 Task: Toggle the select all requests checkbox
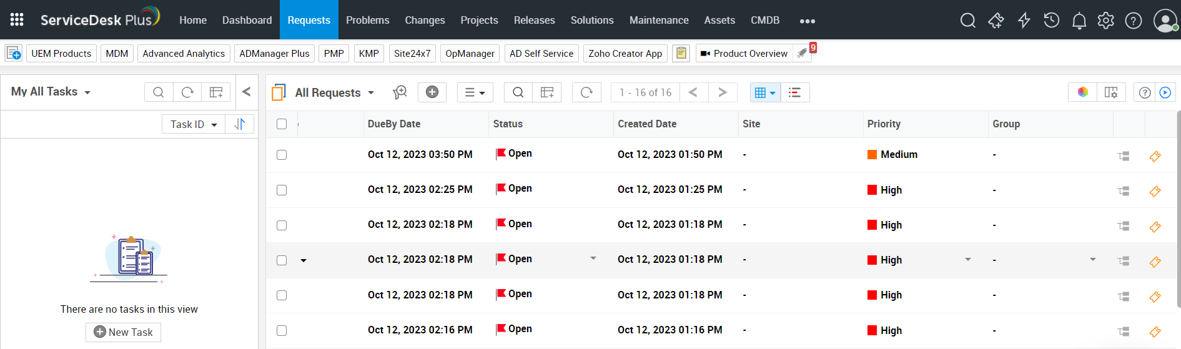(x=282, y=124)
